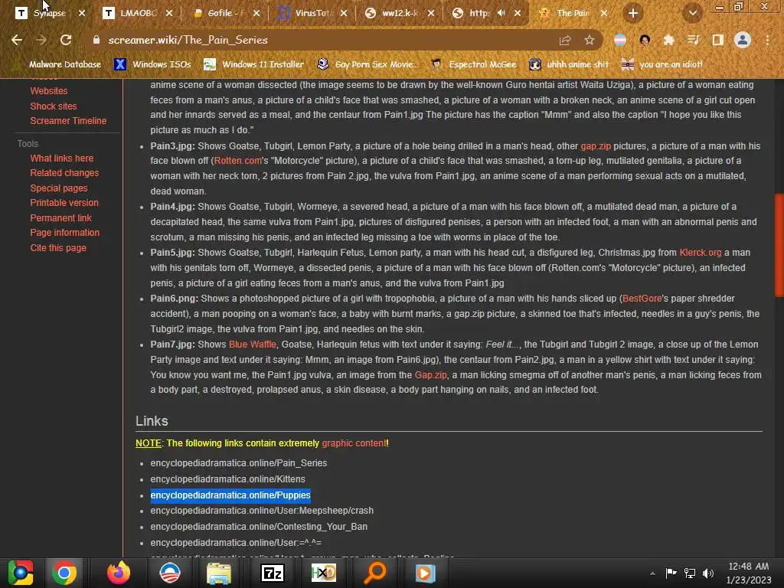The width and height of the screenshot is (784, 588).
Task: Bookmark this page with the star
Action: point(590,41)
